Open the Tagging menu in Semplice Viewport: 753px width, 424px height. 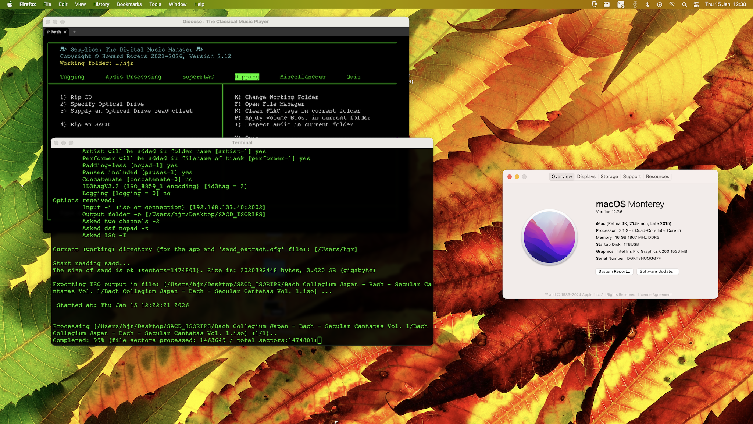72,77
